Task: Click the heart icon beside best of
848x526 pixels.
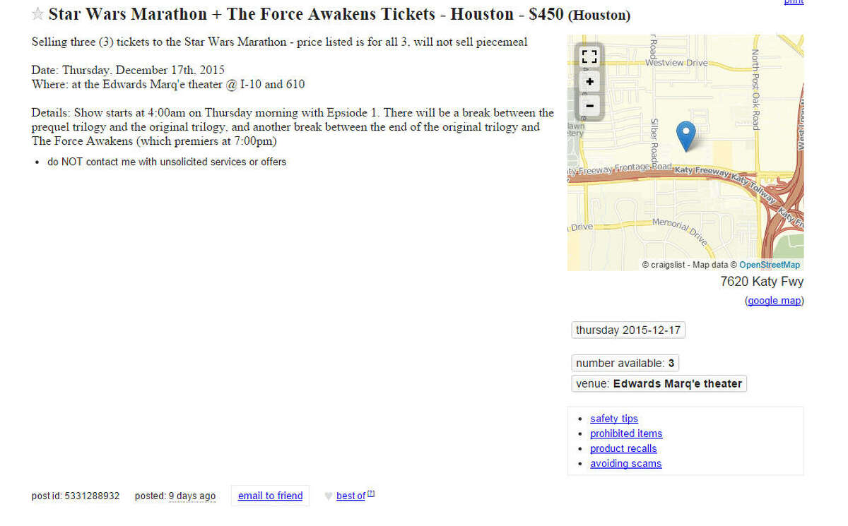Action: (328, 496)
